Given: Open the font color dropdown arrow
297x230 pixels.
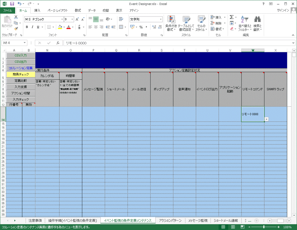Looking at the screenshot, I should click(73, 27).
